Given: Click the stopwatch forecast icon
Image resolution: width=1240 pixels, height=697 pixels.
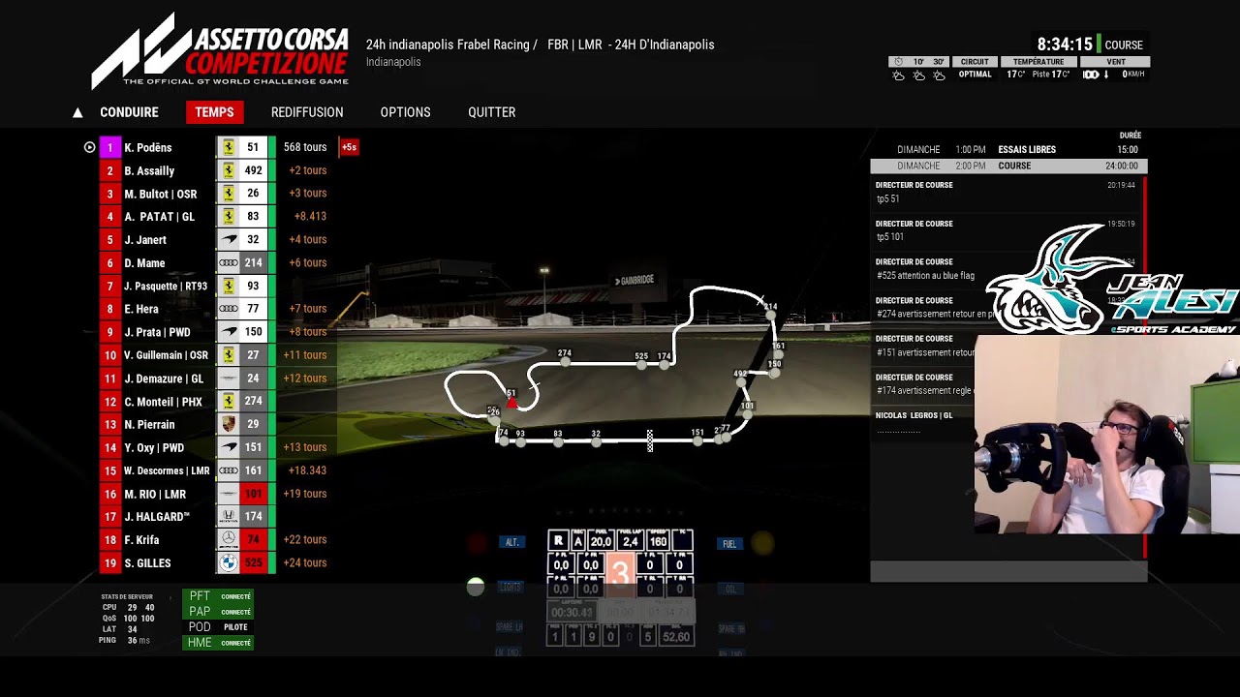Looking at the screenshot, I should point(898,62).
